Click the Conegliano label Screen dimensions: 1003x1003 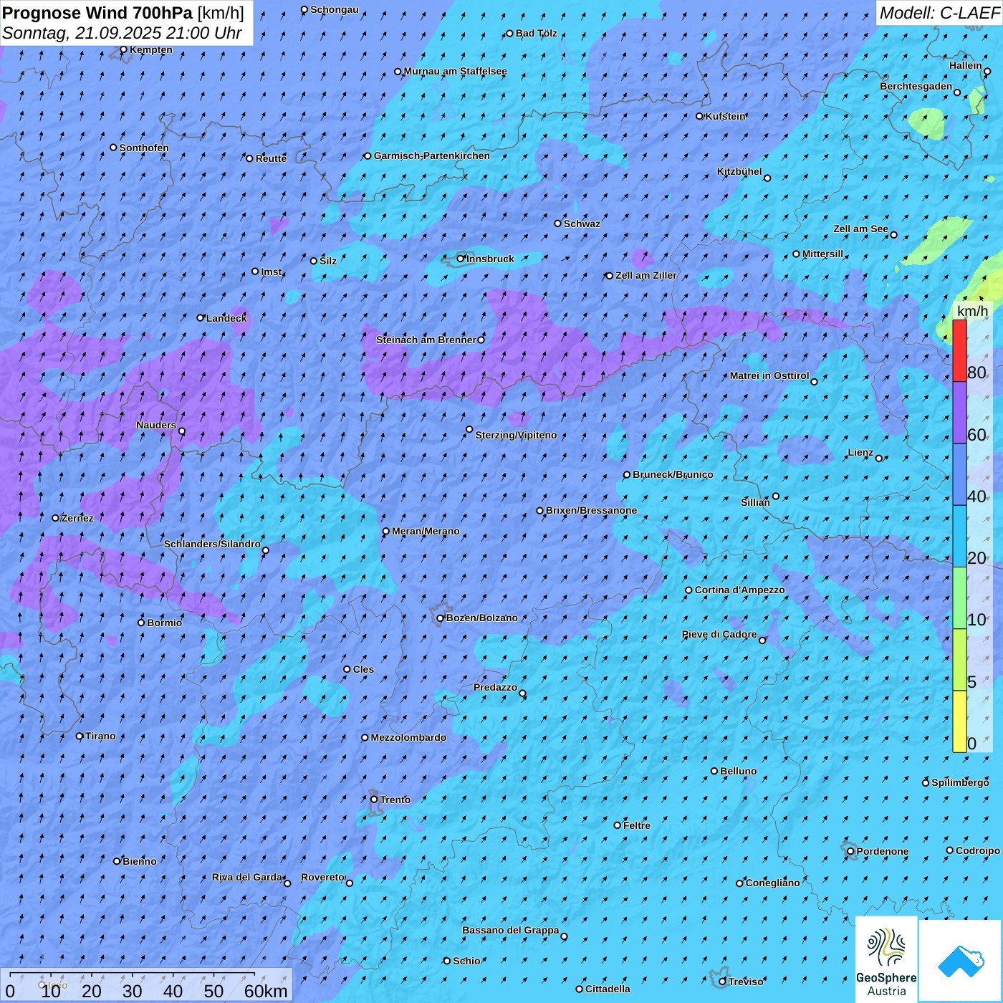point(772,883)
